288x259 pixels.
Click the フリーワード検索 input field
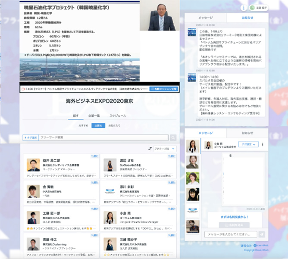(x=103, y=137)
